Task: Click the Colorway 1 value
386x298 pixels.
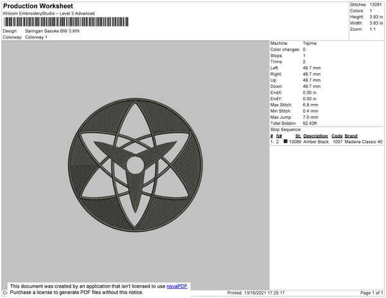Action: click(x=36, y=37)
